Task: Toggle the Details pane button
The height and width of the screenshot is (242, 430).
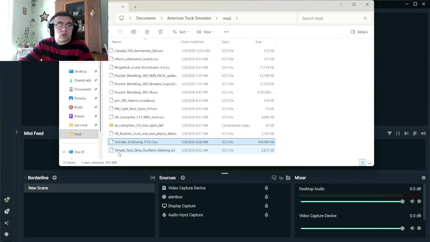Action: point(359,32)
